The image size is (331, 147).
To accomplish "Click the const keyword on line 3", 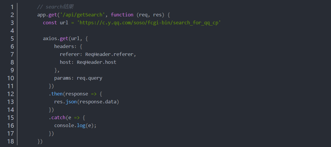I will (x=50, y=23).
